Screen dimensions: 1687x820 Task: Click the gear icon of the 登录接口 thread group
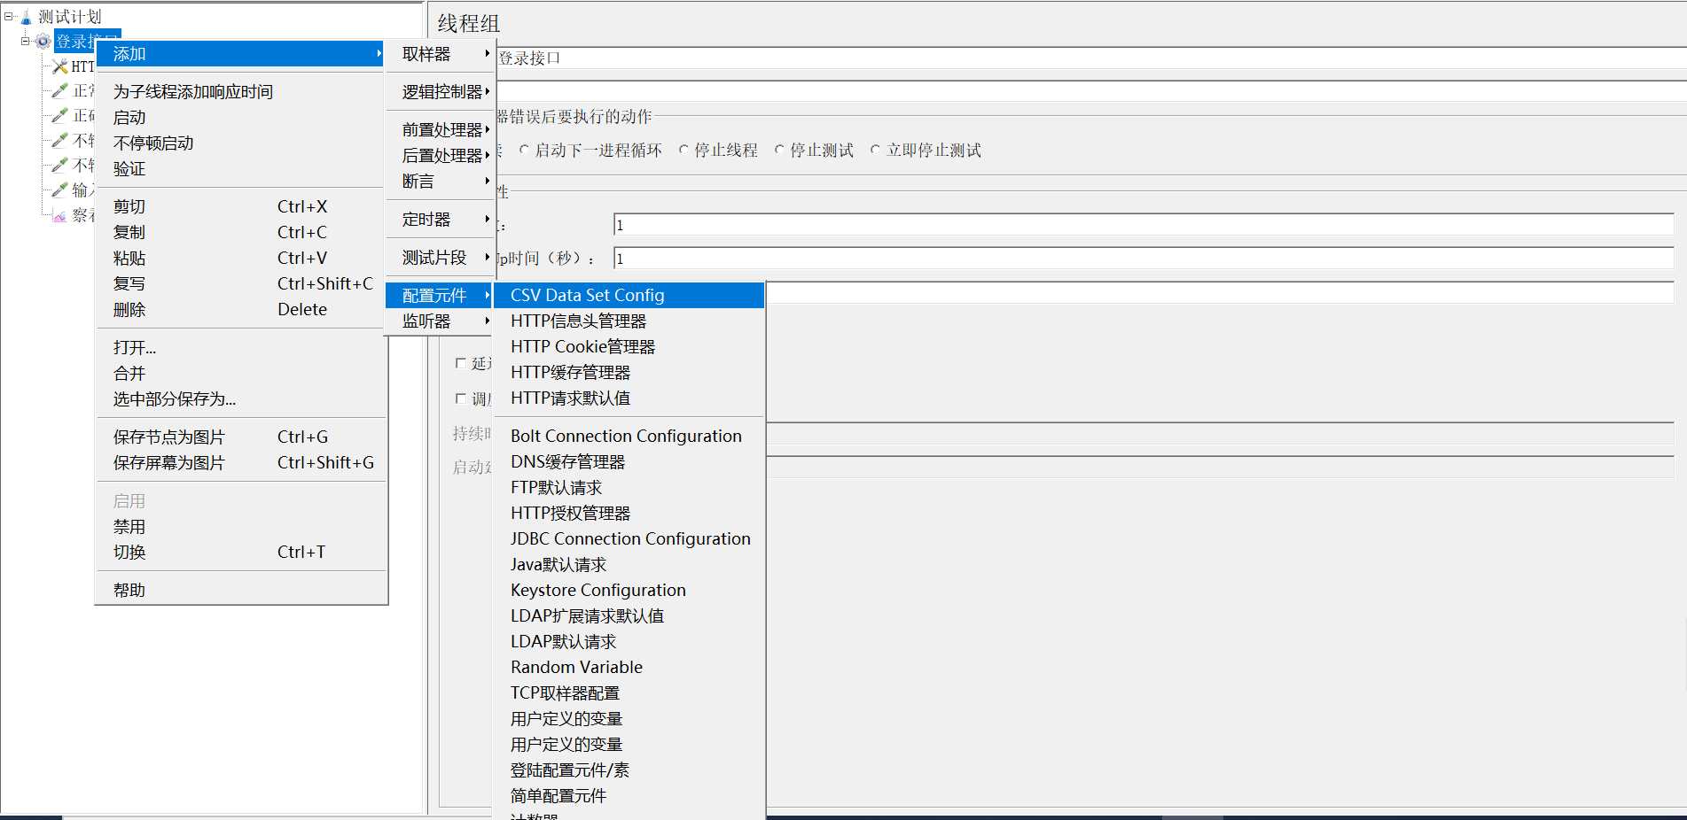pos(43,42)
